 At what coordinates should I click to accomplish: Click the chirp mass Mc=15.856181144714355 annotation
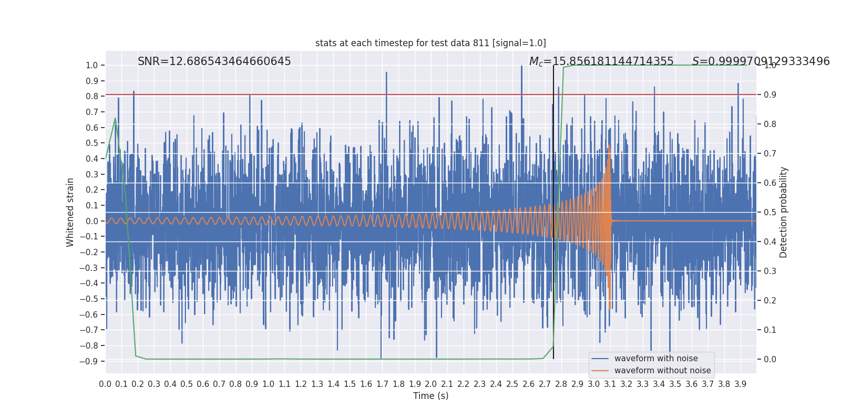(x=601, y=61)
